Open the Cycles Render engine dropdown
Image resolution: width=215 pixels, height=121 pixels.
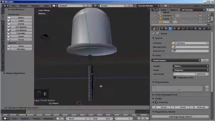point(148,6)
